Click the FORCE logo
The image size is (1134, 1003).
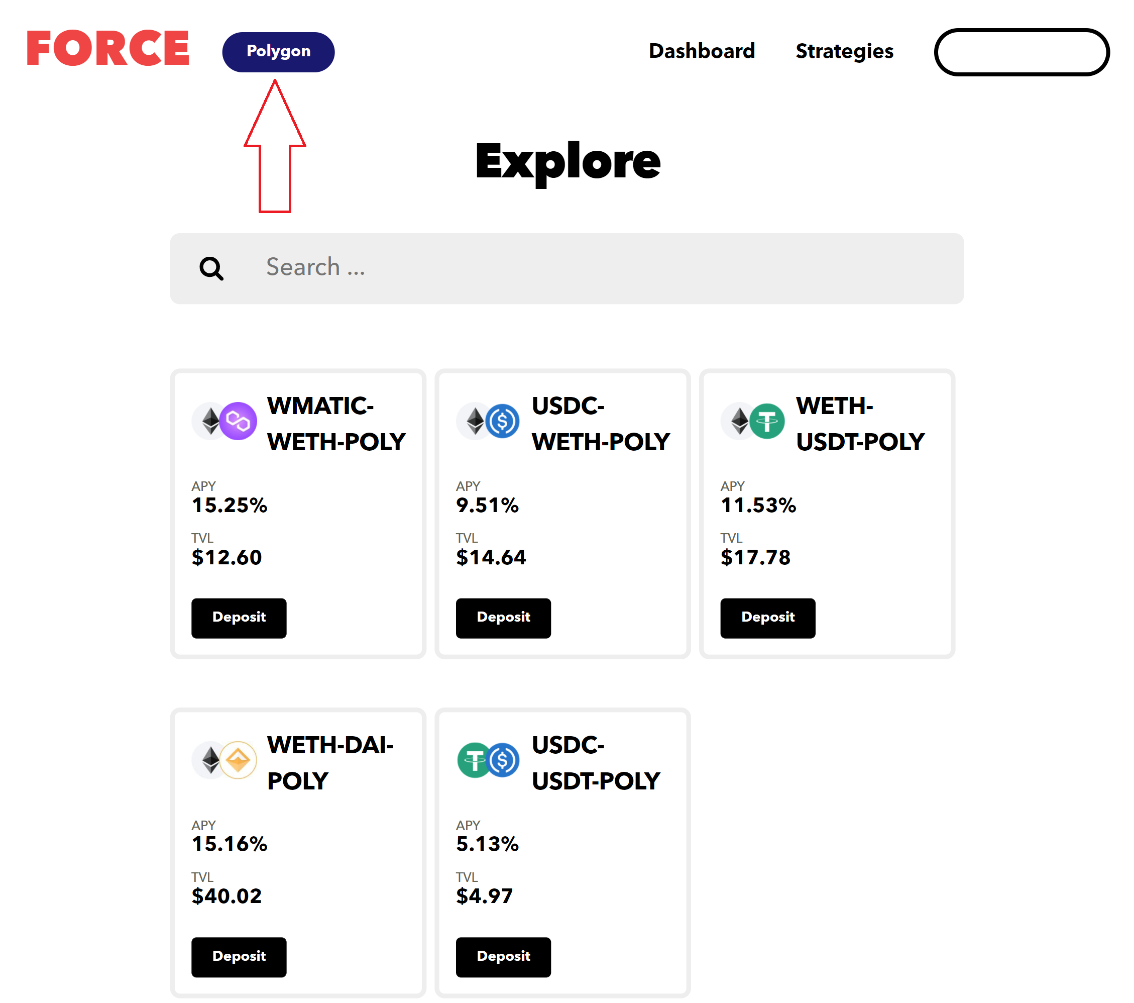108,48
